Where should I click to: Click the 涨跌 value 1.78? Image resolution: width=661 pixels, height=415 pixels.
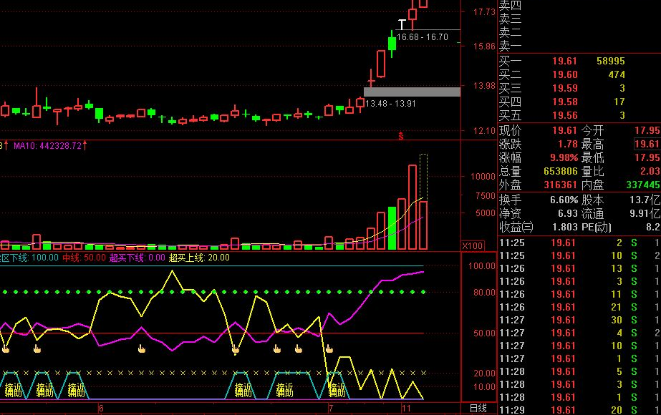567,144
